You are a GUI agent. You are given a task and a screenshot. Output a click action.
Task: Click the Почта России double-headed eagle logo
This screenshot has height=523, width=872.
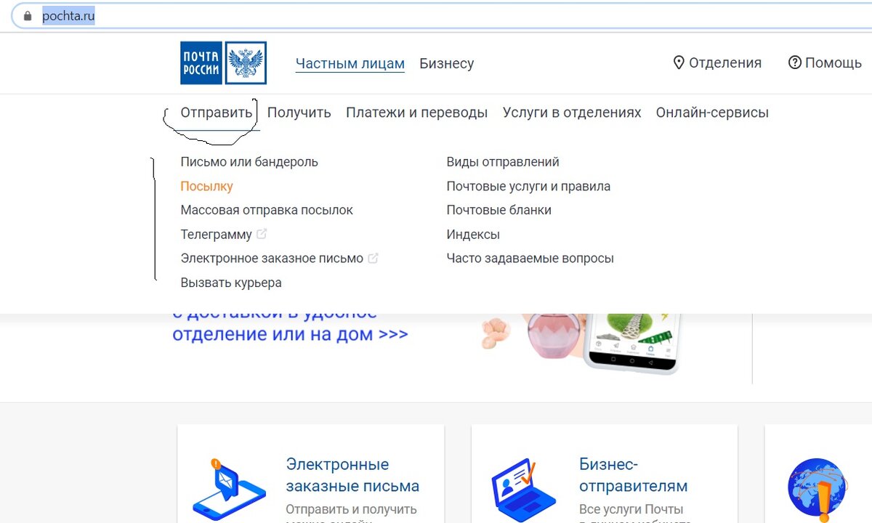point(247,63)
